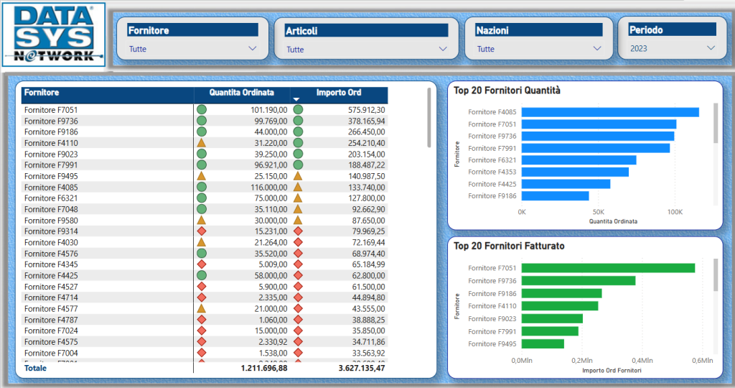Click orange triangle icon in Fornitore F9495 importo
The height and width of the screenshot is (388, 735).
pyautogui.click(x=298, y=176)
